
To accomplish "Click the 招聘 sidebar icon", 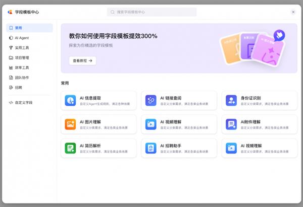I will (x=11, y=88).
